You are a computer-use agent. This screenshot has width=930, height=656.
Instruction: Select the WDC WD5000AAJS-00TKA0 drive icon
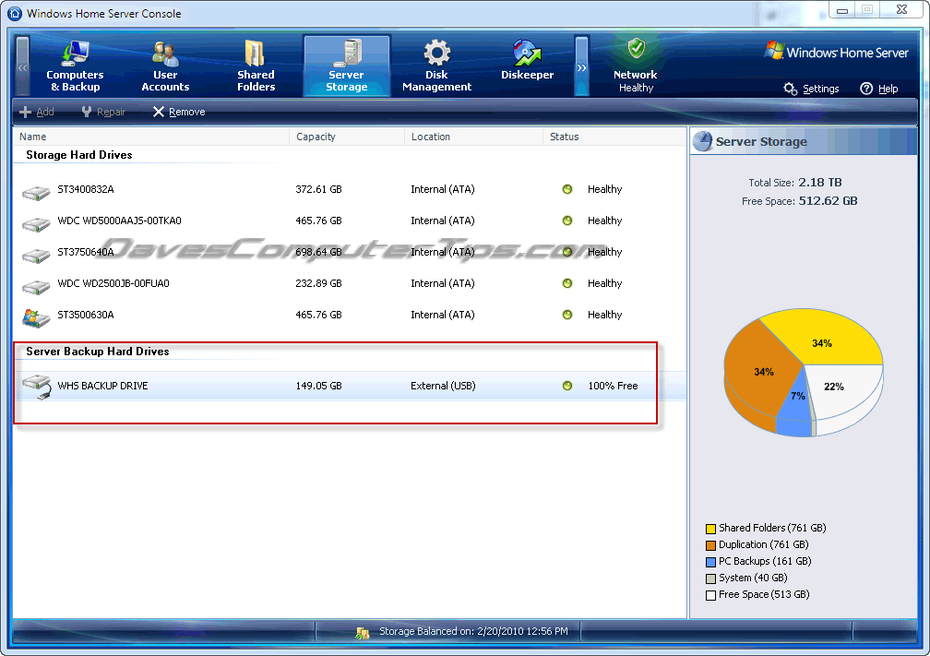coord(36,224)
